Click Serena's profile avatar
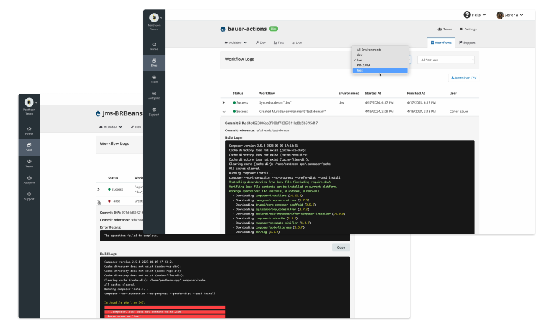This screenshot has width=552, height=331. [500, 15]
